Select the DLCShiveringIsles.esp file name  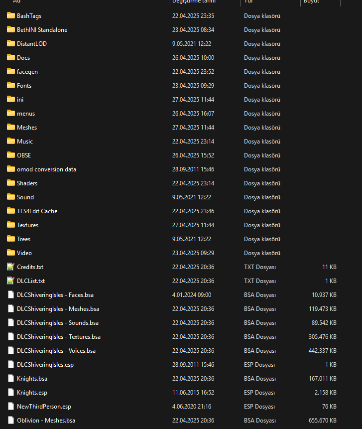pyautogui.click(x=45, y=365)
